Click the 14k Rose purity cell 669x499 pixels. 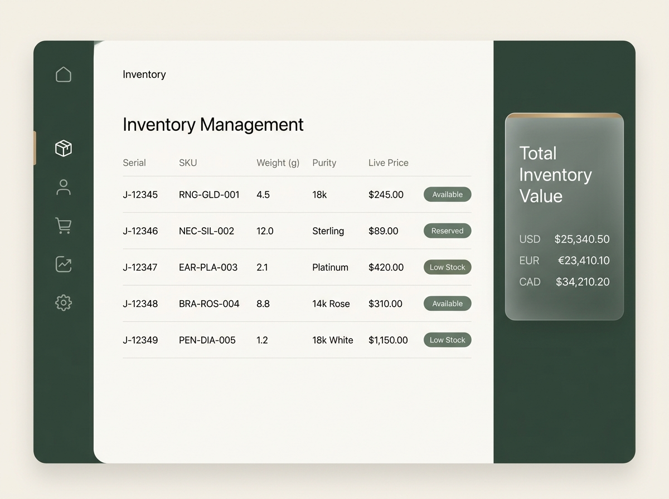tap(331, 304)
